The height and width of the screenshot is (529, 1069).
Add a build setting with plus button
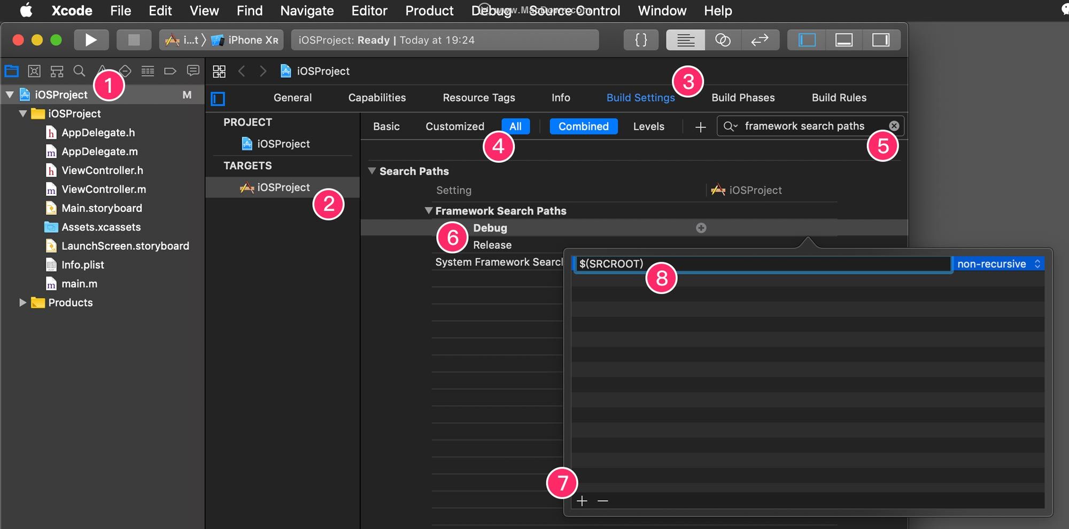click(700, 127)
